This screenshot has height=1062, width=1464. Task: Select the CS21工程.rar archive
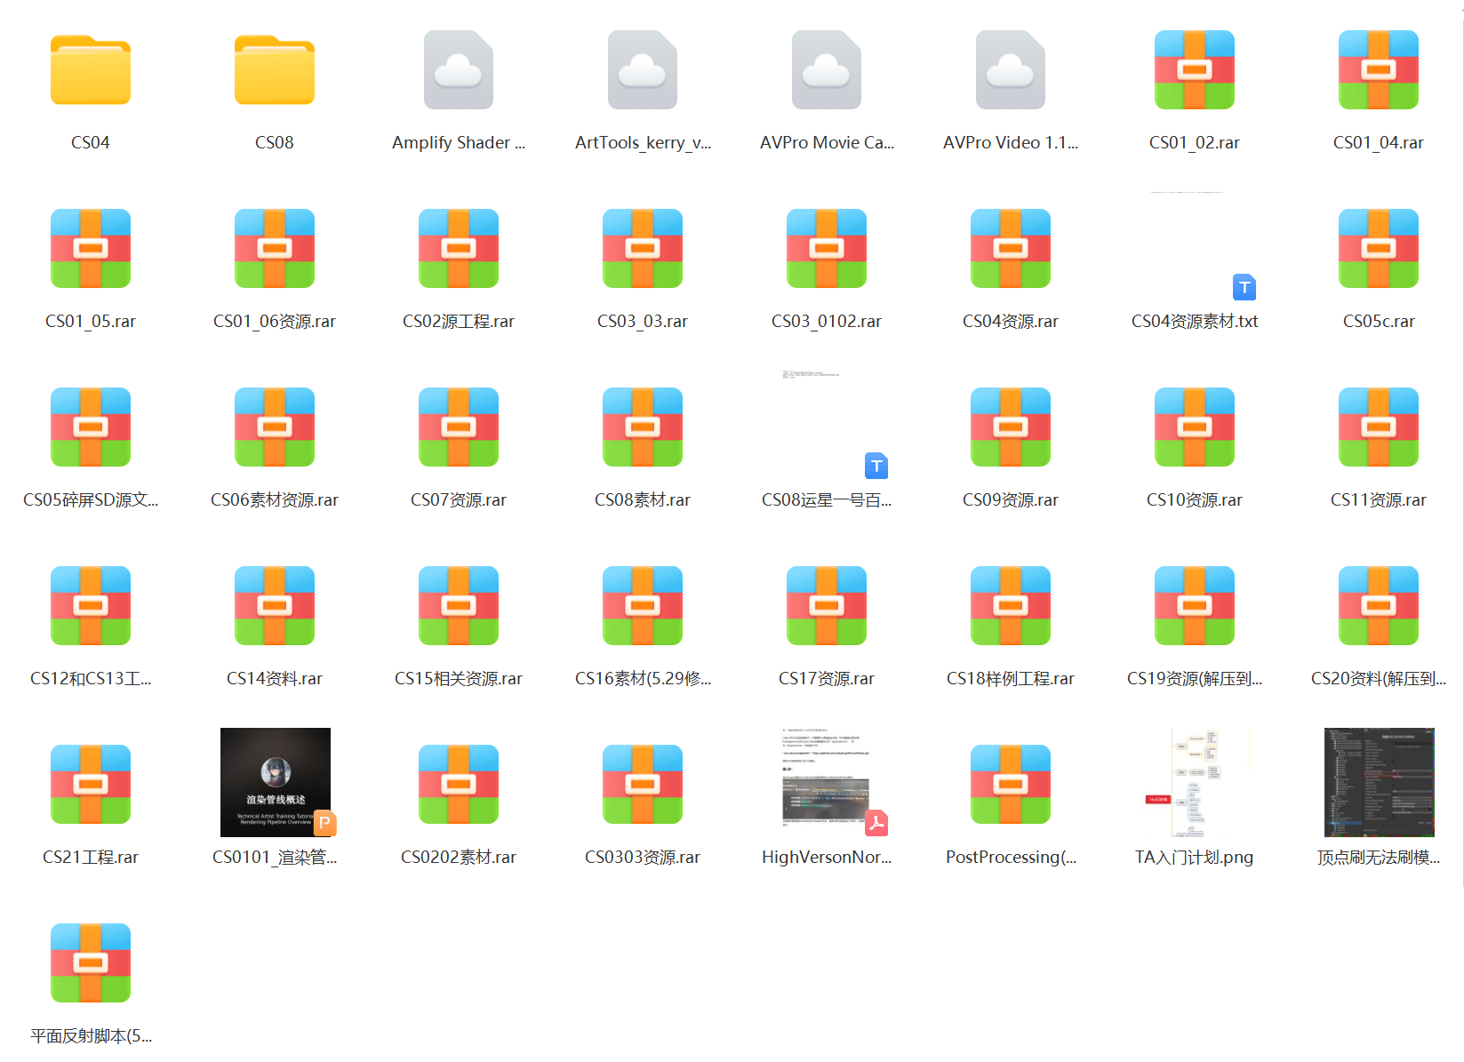click(x=91, y=786)
